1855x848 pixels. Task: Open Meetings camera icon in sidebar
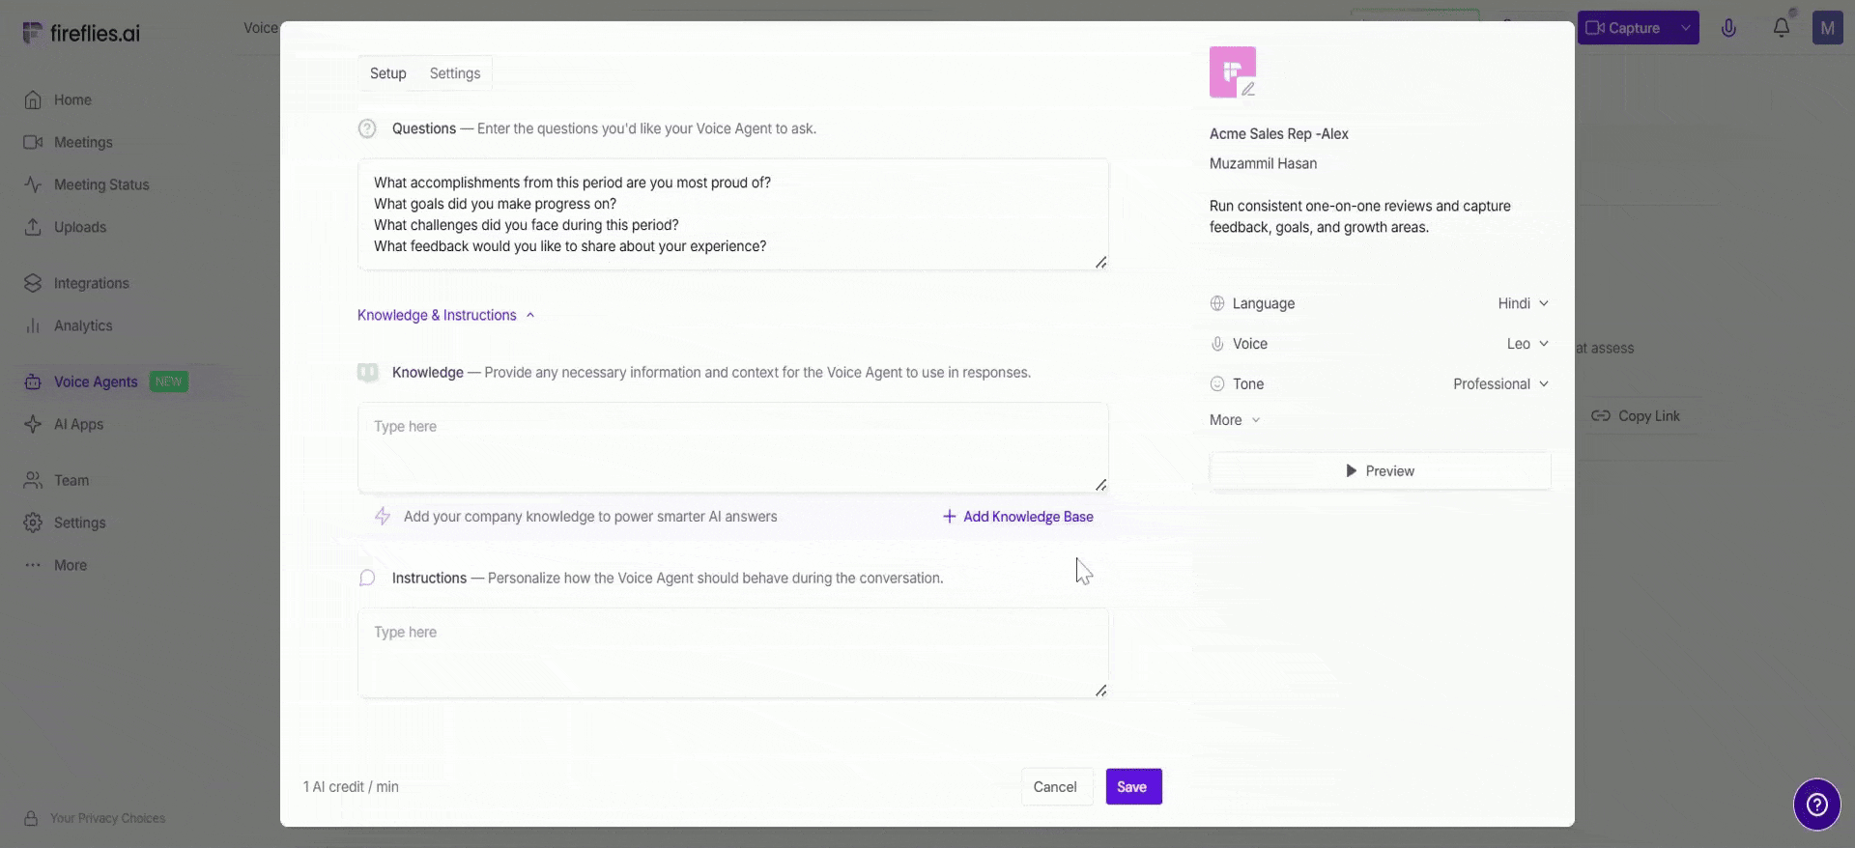[33, 142]
